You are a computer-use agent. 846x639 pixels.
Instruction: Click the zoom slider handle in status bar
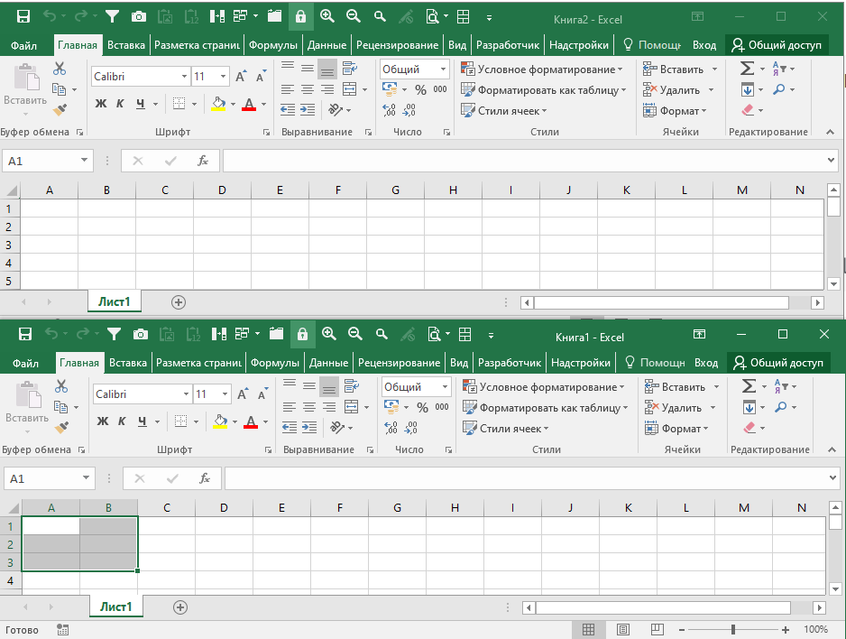(x=733, y=630)
